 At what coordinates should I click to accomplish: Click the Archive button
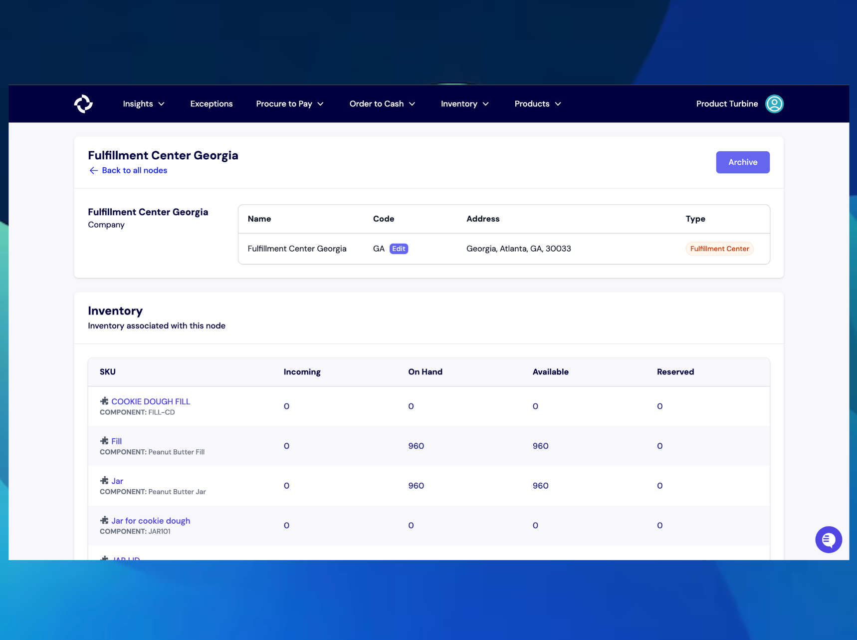point(742,162)
